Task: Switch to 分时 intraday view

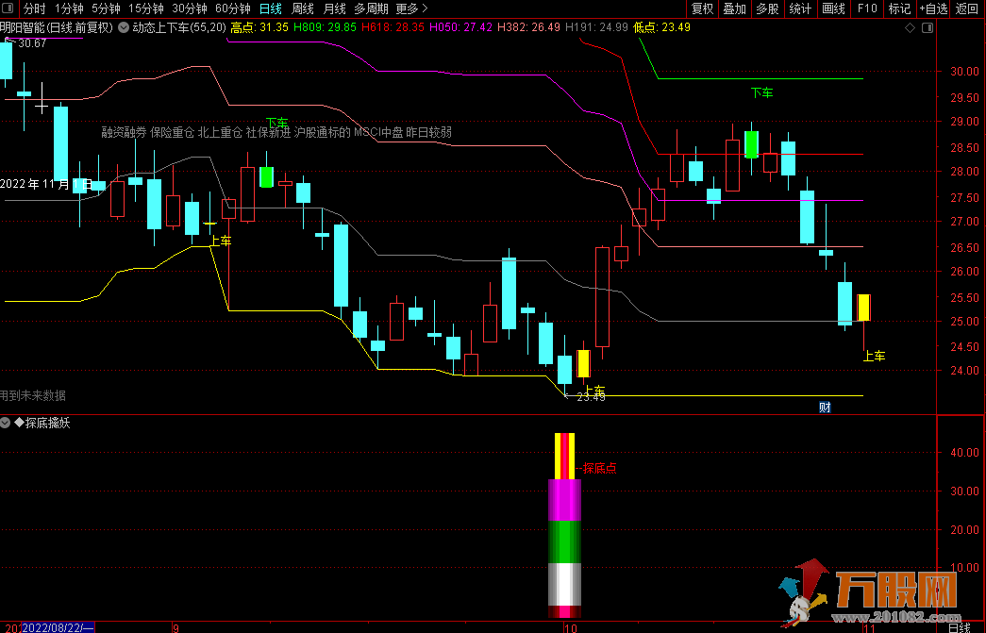Action: [35, 8]
